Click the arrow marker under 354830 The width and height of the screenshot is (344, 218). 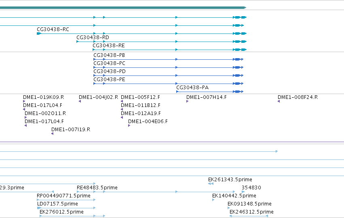[243, 192]
